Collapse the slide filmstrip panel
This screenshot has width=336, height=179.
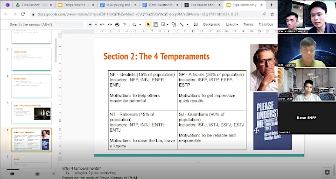pos(54,174)
